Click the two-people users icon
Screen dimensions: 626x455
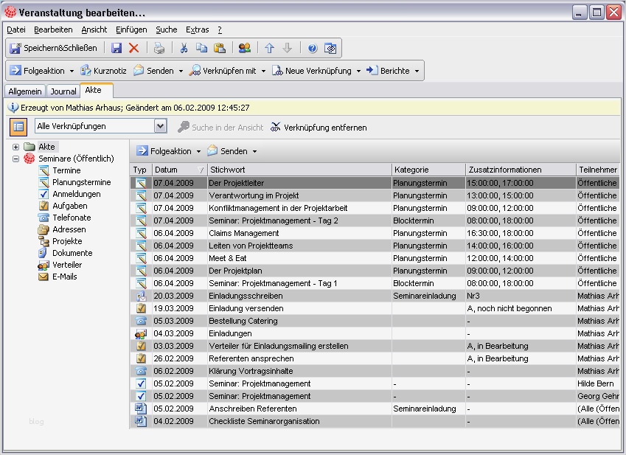(245, 48)
